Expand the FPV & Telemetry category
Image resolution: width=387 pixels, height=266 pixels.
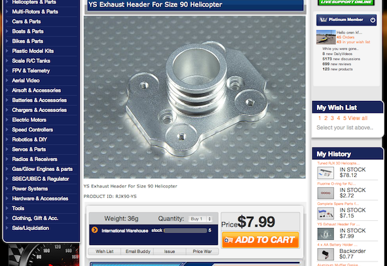(x=31, y=71)
